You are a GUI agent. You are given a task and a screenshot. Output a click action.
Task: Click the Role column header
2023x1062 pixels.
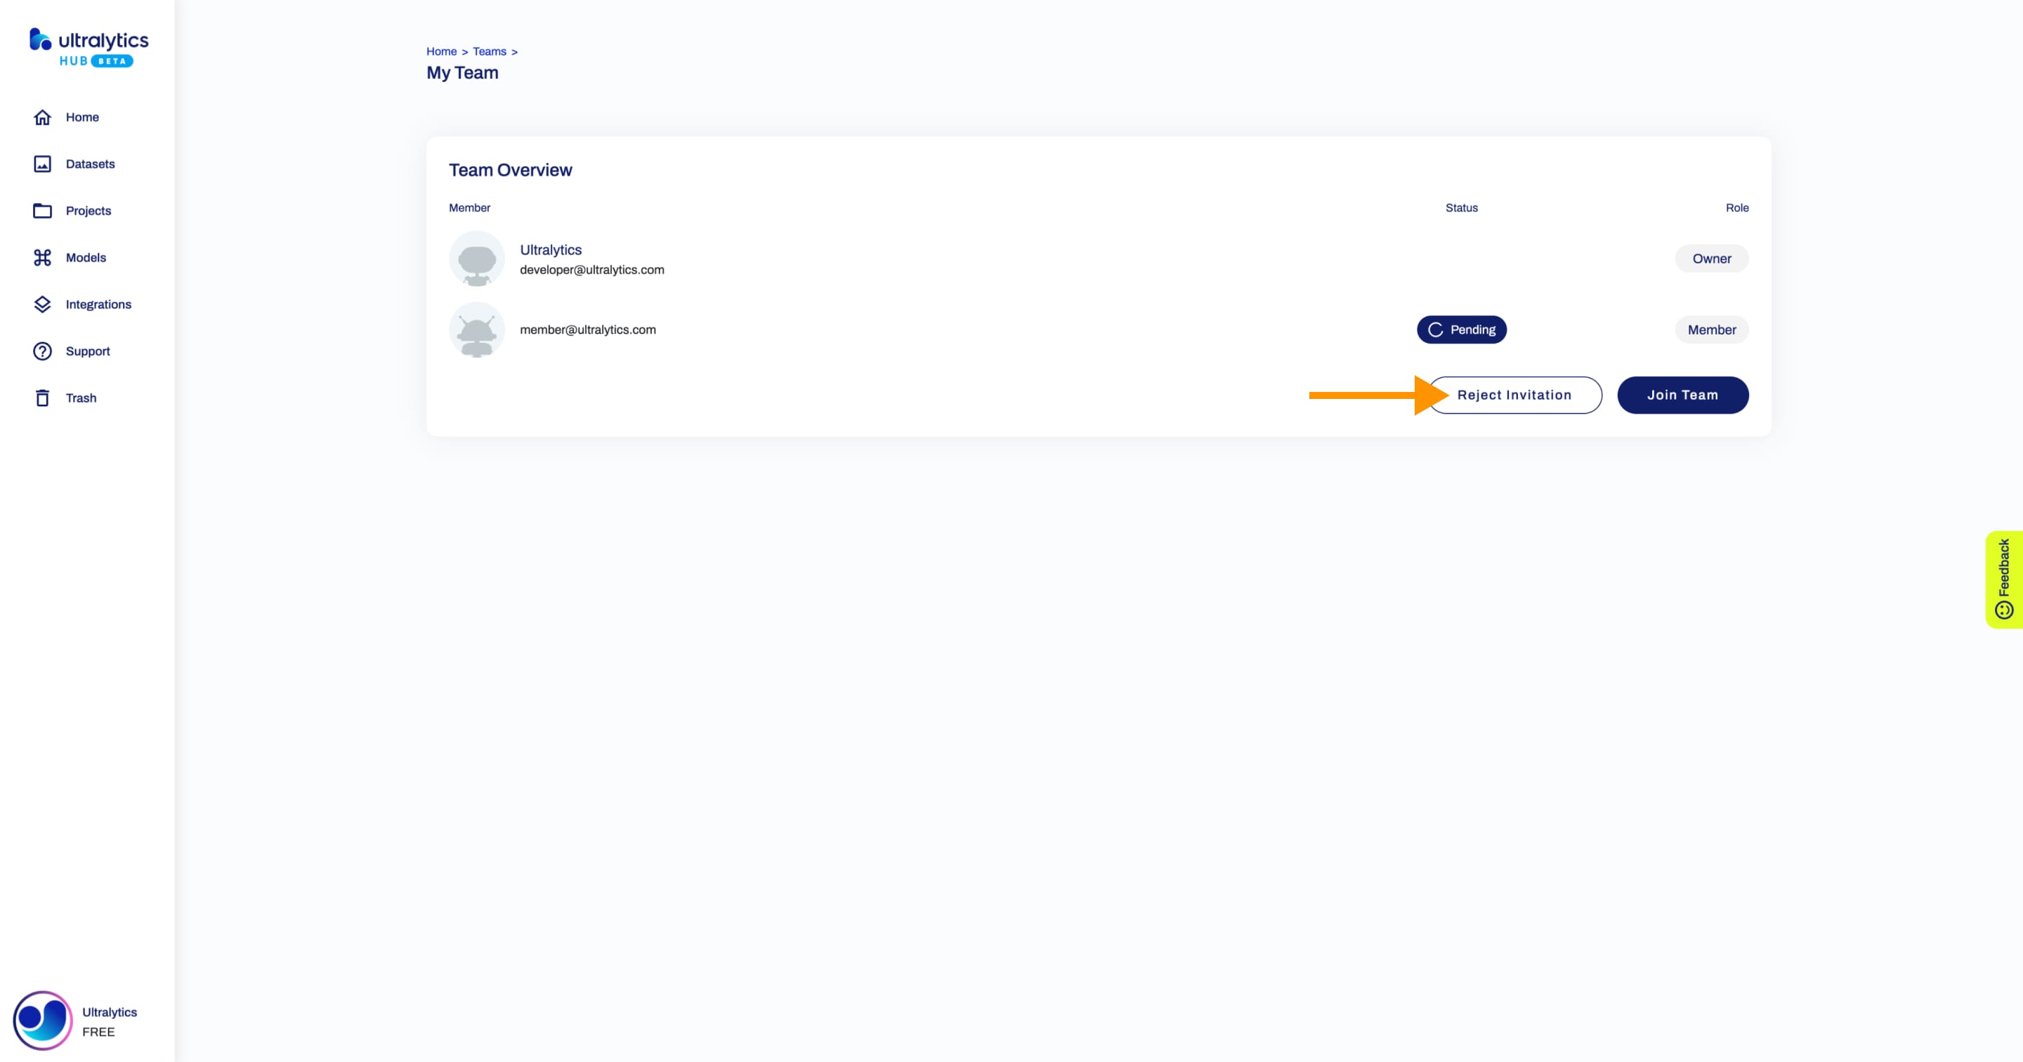[1736, 207]
